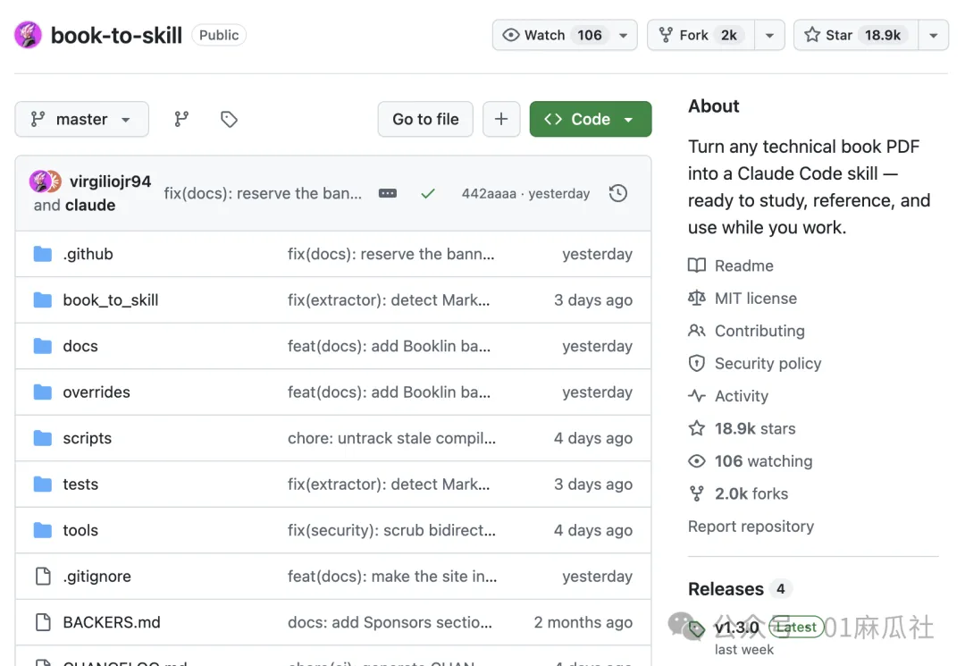Open commit hash 442aaaa
The image size is (965, 666).
(x=490, y=193)
